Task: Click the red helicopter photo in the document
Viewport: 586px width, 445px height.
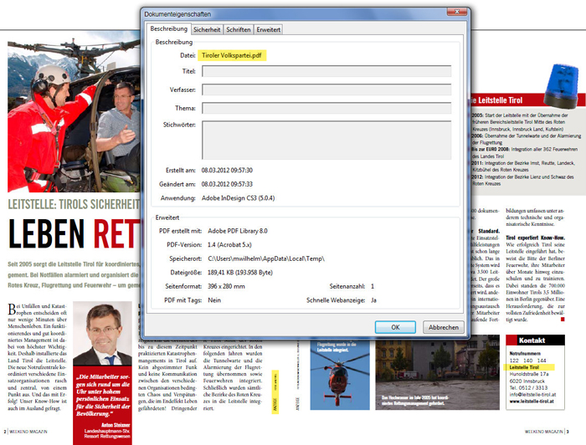Action: pyautogui.click(x=340, y=375)
